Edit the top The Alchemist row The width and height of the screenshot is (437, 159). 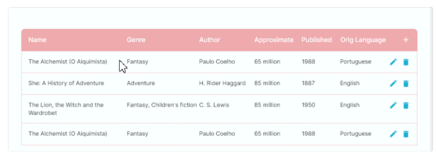[393, 62]
